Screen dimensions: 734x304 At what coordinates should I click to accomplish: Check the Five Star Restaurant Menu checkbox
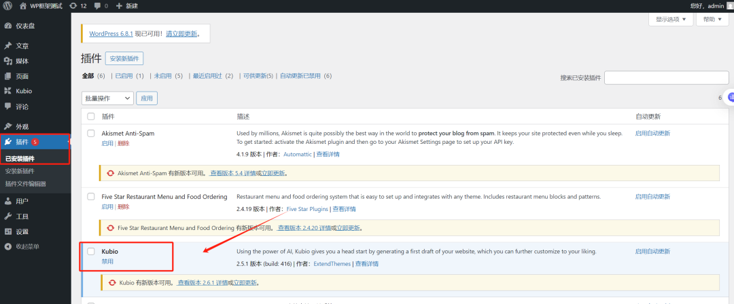[91, 196]
